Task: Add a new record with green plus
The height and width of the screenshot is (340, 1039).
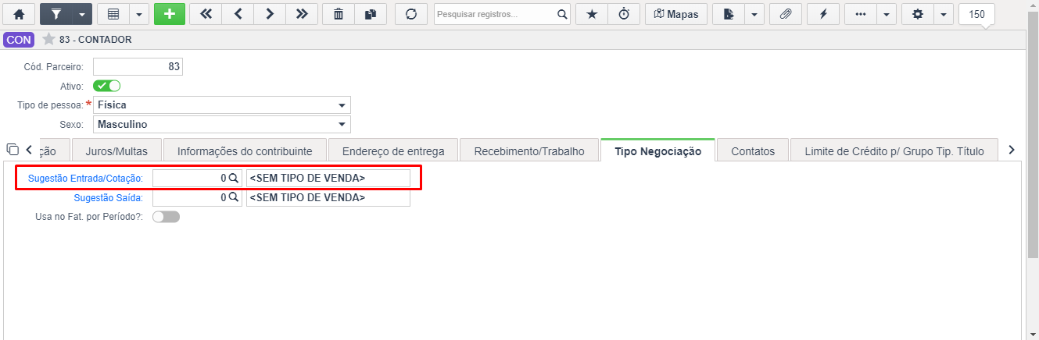Action: click(170, 14)
